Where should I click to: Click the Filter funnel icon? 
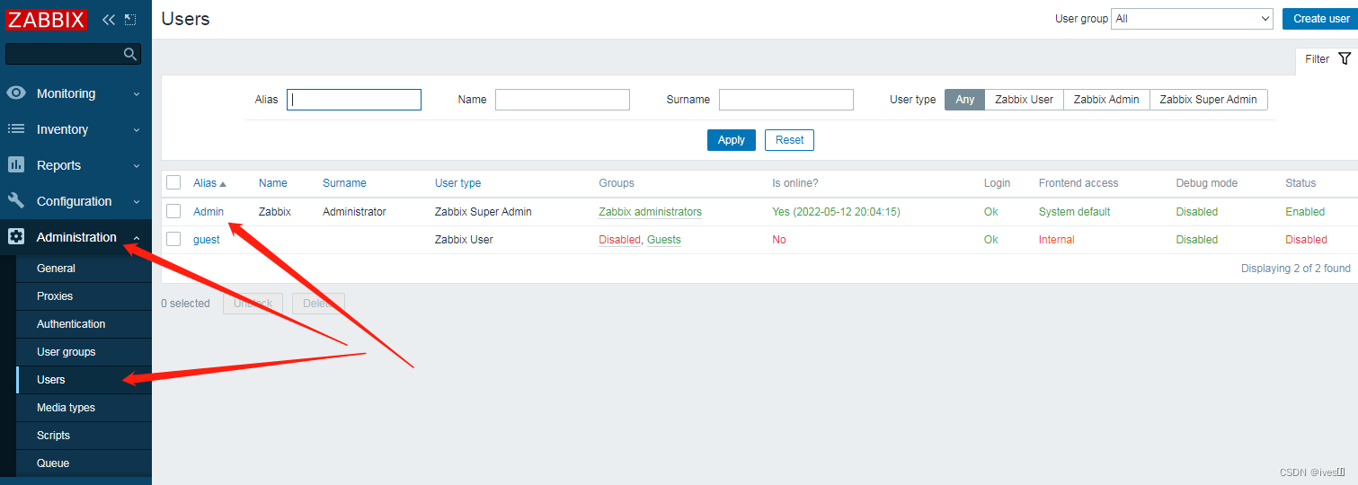click(x=1345, y=58)
